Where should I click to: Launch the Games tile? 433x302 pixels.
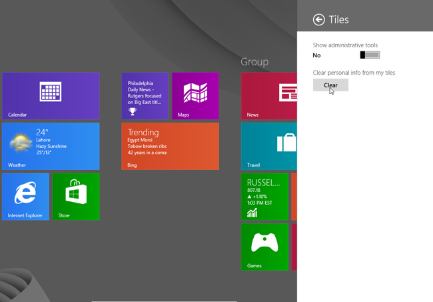pos(264,247)
